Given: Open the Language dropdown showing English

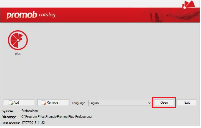Looking at the screenshot, I should [120, 103].
